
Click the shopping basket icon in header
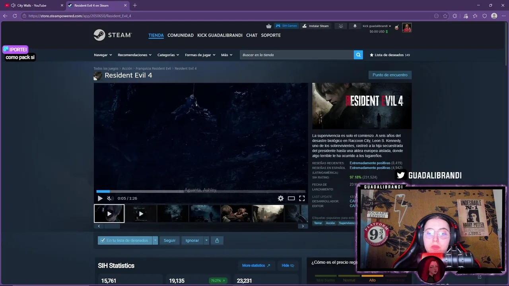pyautogui.click(x=269, y=26)
